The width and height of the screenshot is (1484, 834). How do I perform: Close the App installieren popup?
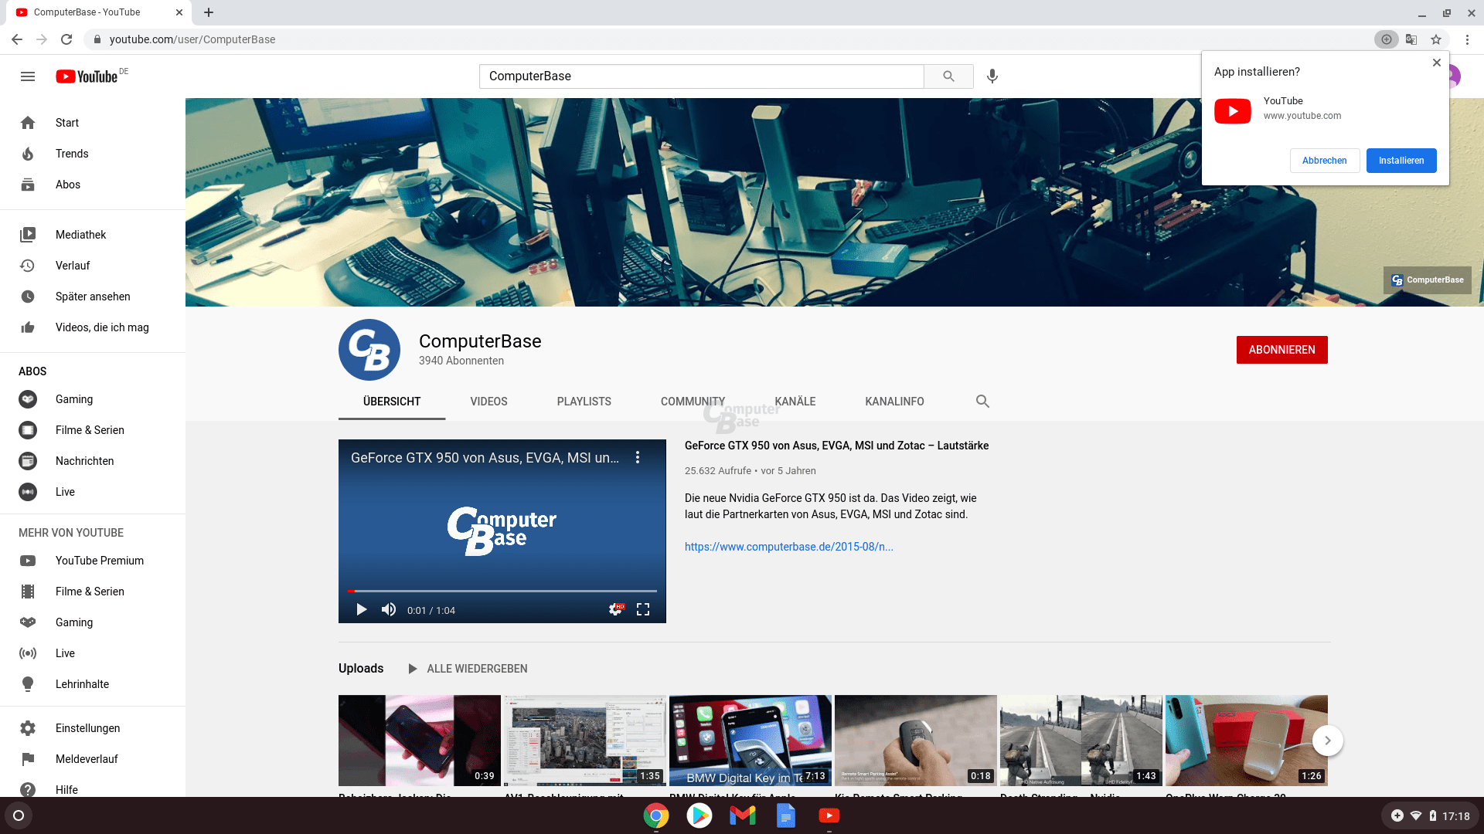coord(1436,63)
